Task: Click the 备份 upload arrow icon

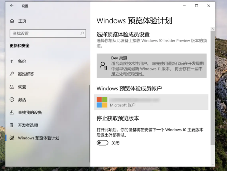Action: click(x=11, y=61)
